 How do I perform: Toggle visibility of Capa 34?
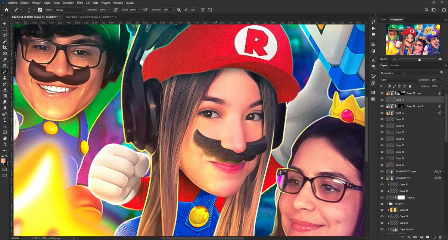point(382,210)
